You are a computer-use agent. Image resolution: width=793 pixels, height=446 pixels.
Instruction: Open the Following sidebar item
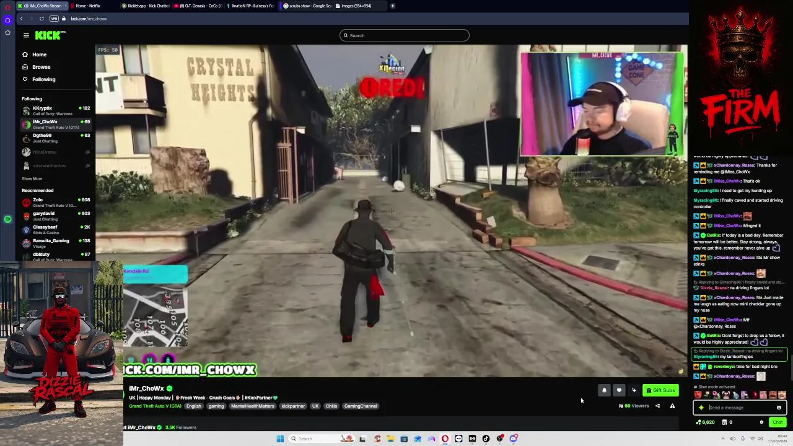38,79
